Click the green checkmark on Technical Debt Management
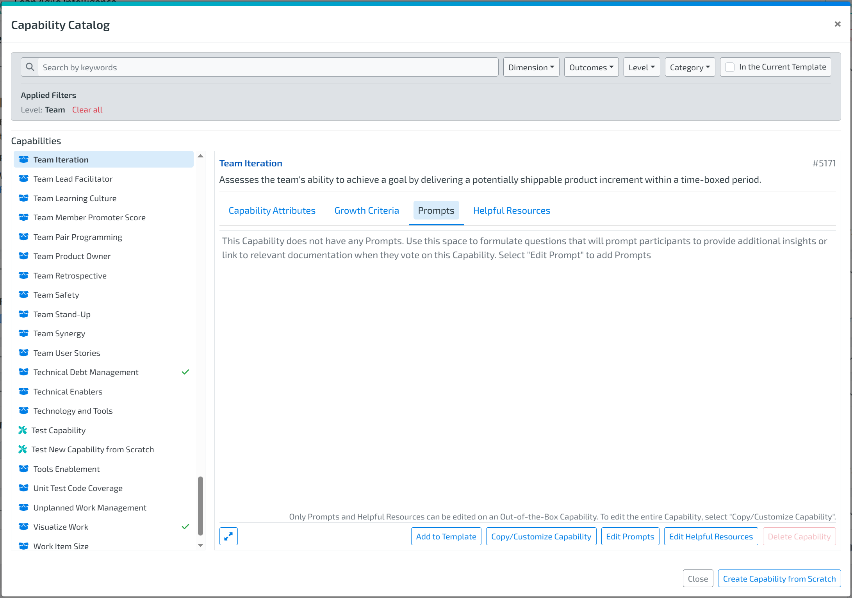 click(x=185, y=372)
